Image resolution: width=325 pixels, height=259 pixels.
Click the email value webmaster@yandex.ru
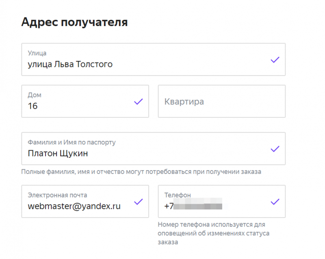[74, 206]
